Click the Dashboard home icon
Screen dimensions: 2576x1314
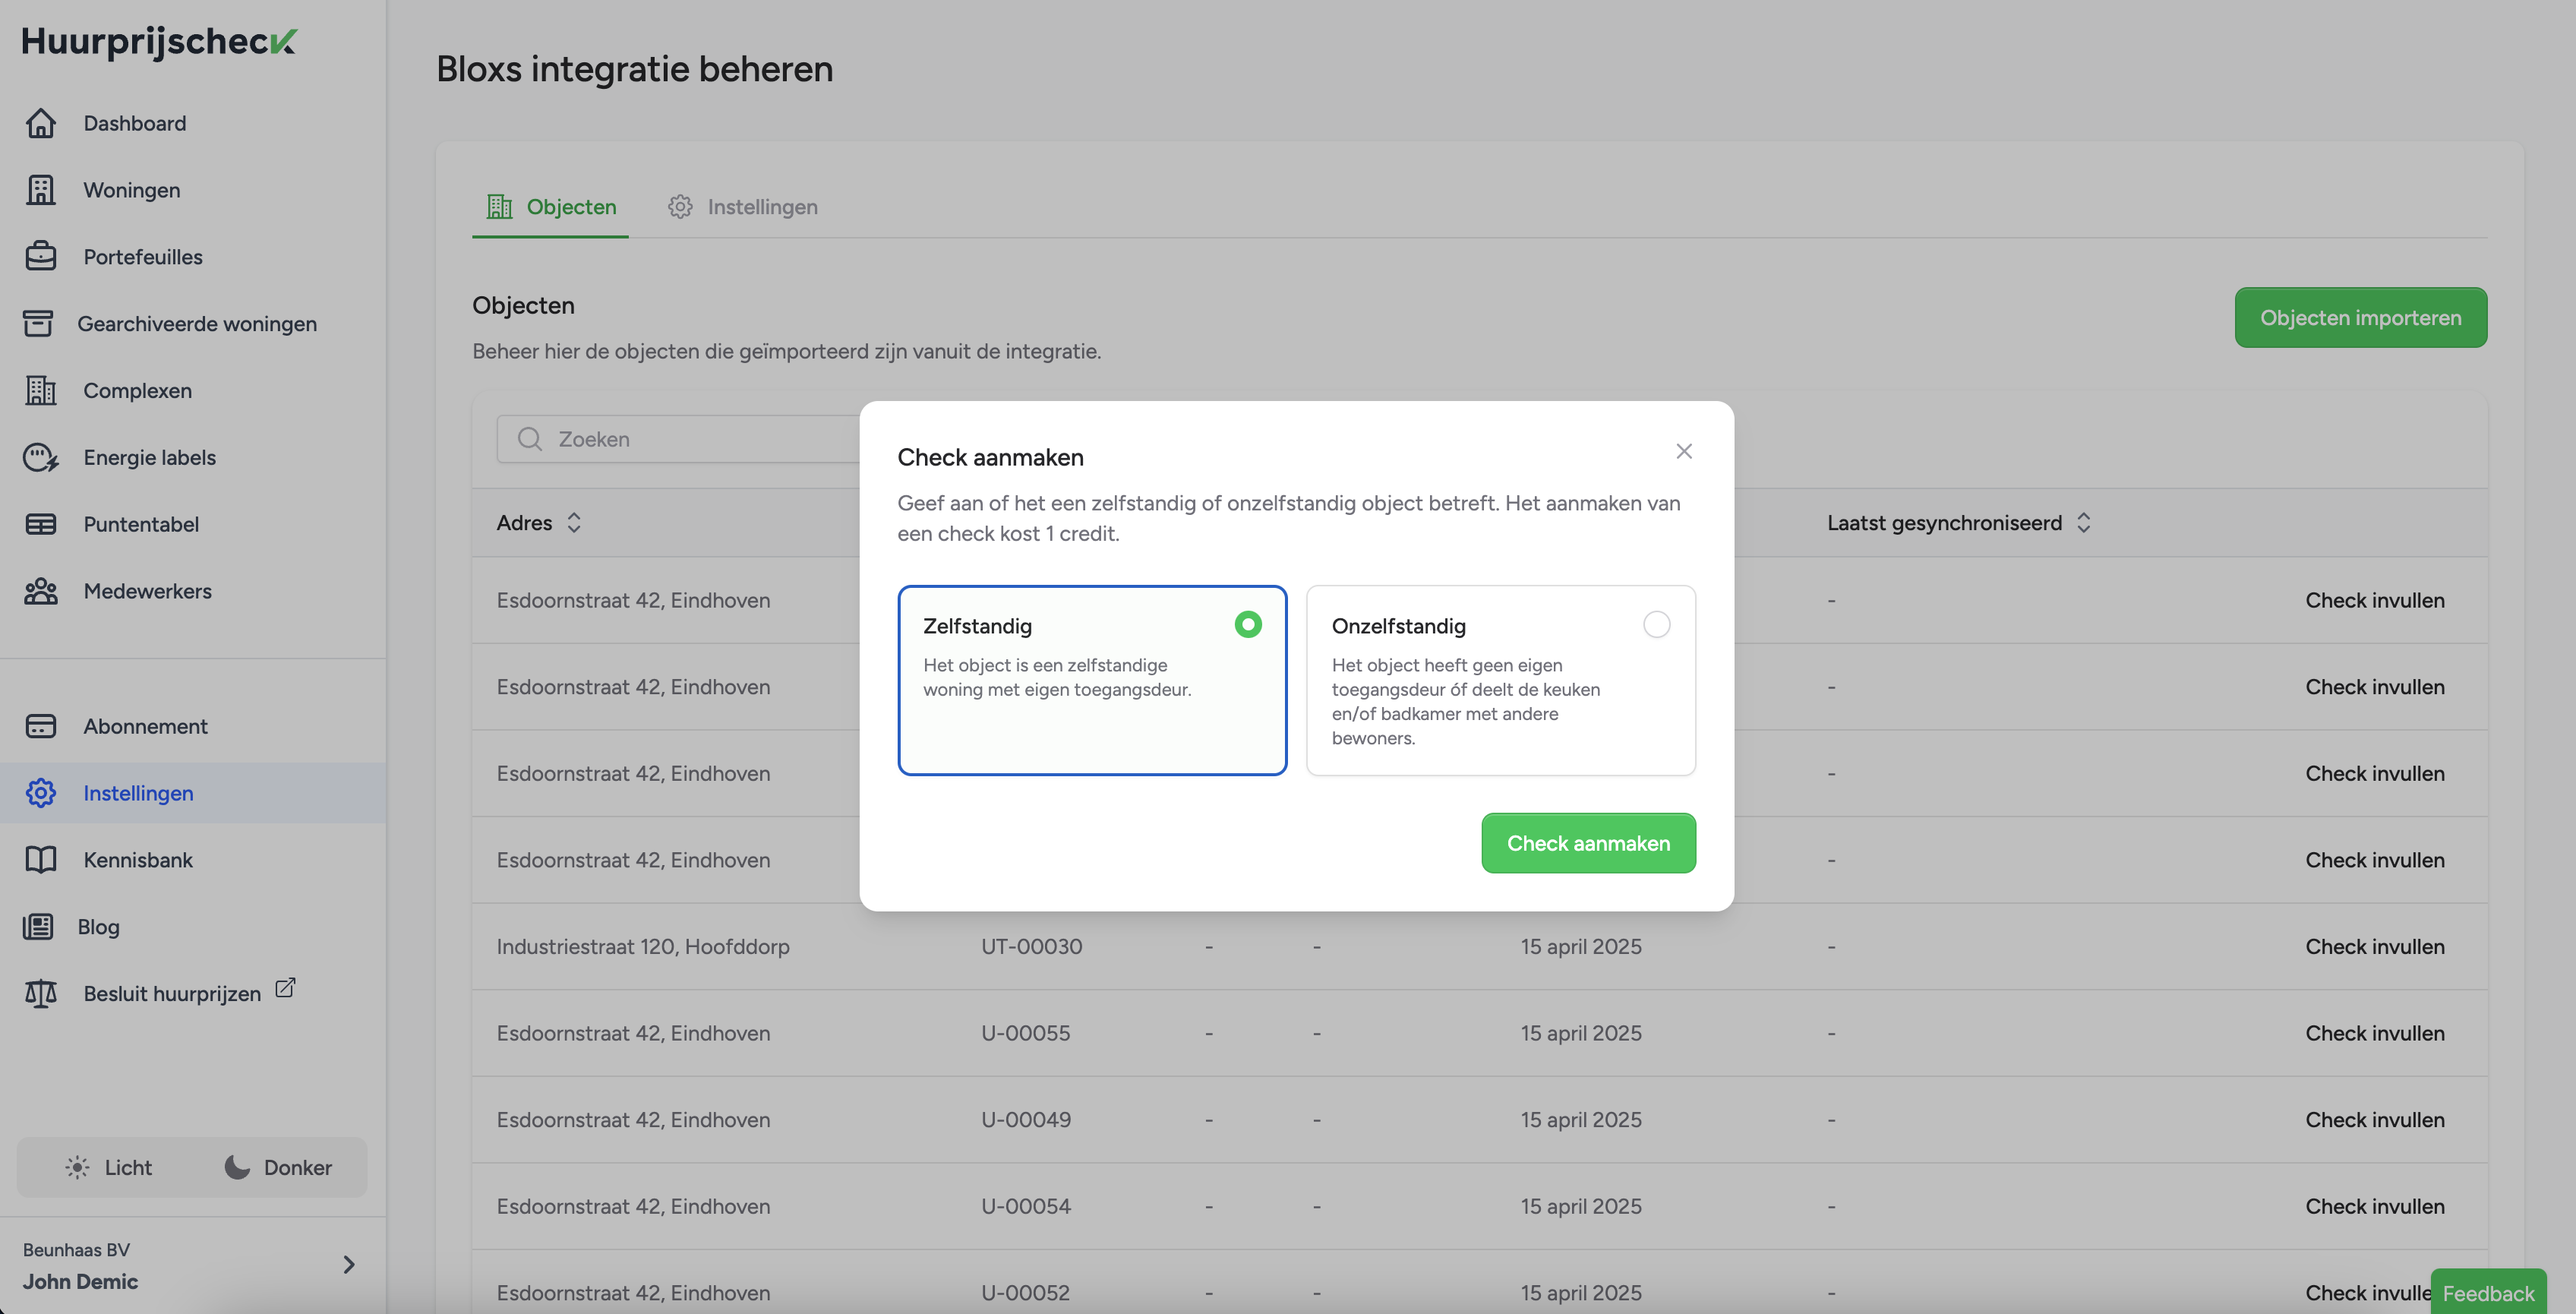(x=41, y=123)
